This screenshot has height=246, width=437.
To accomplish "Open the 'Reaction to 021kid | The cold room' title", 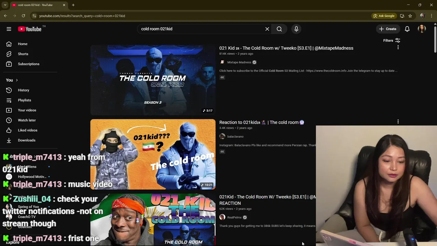I will 262,122.
